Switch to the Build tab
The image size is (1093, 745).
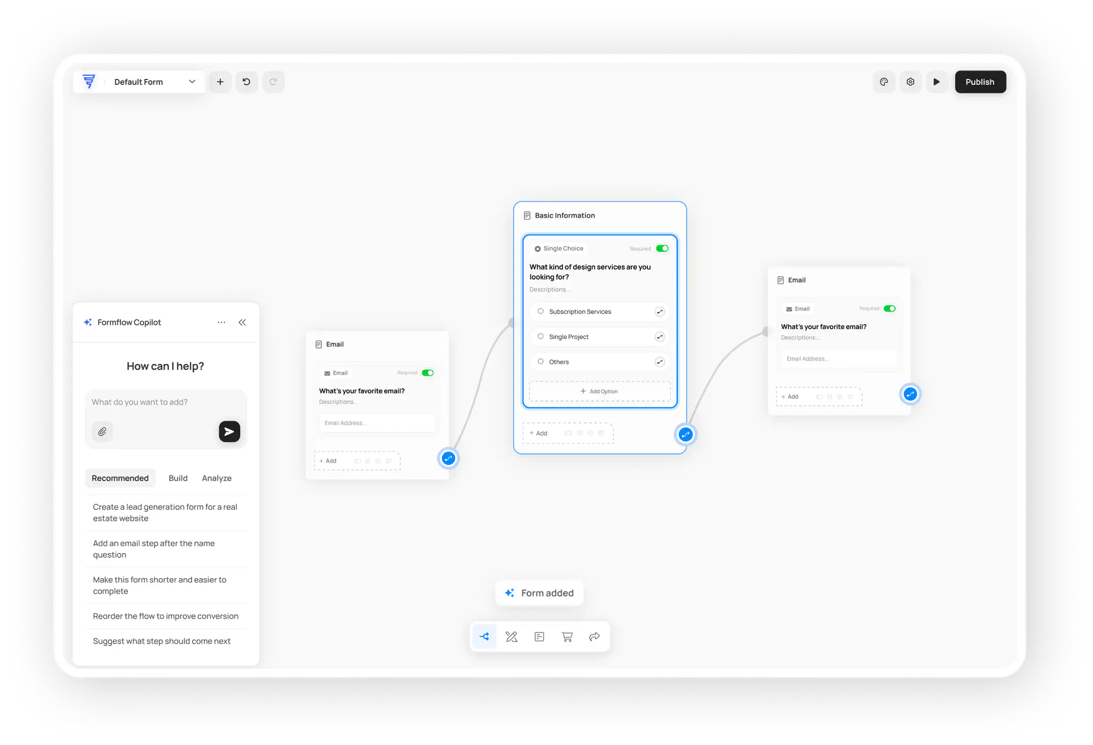(x=178, y=478)
